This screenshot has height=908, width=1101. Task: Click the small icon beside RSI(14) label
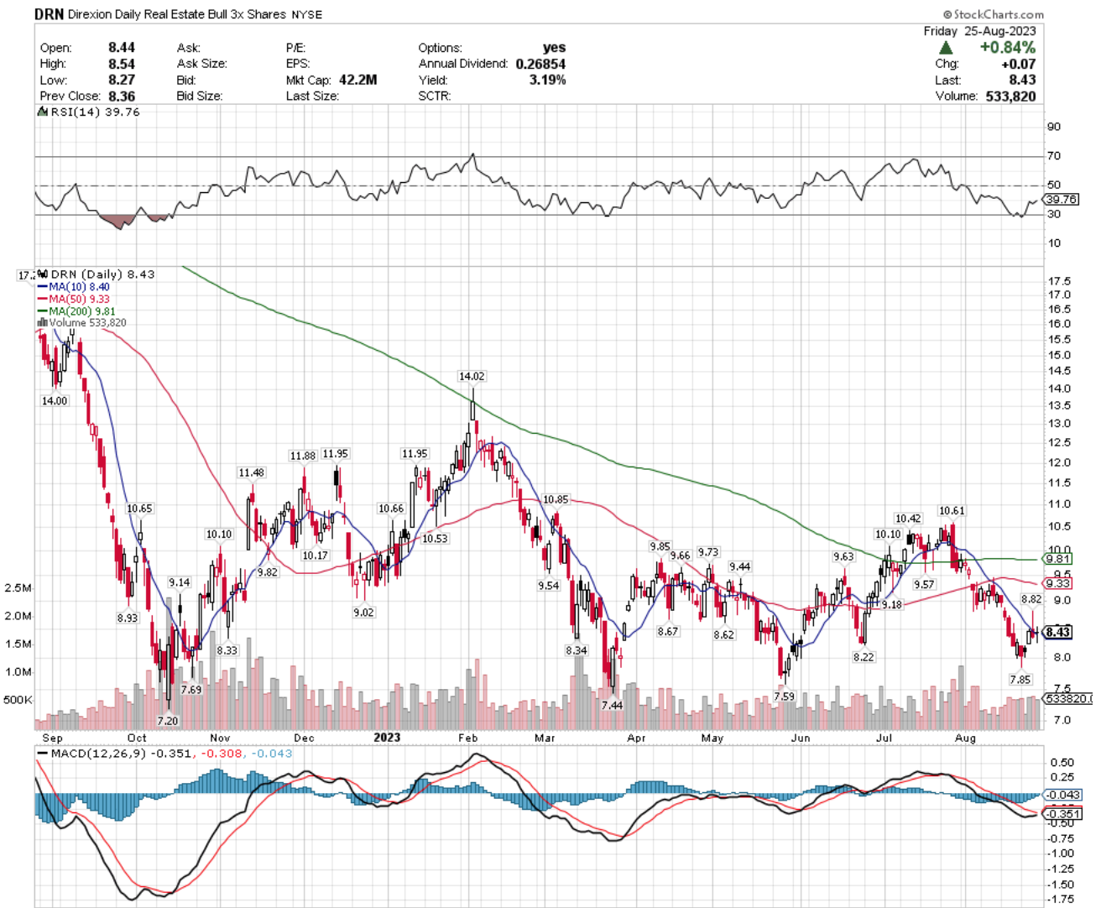point(42,112)
